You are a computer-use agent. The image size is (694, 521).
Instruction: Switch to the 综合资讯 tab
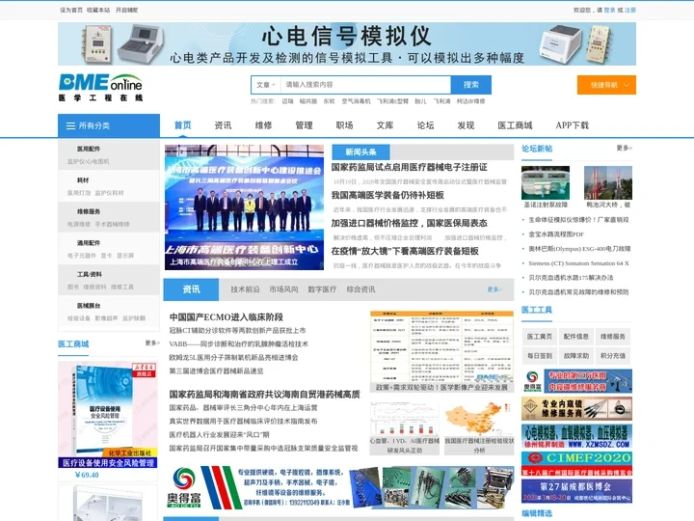point(360,289)
